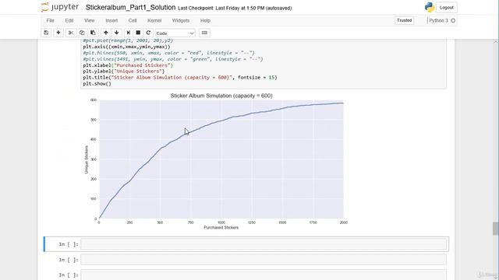Click the commented plt.hlines code line
499x280 pixels.
point(168,53)
